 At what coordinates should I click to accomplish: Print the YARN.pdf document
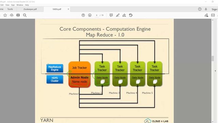[x=18, y=15]
